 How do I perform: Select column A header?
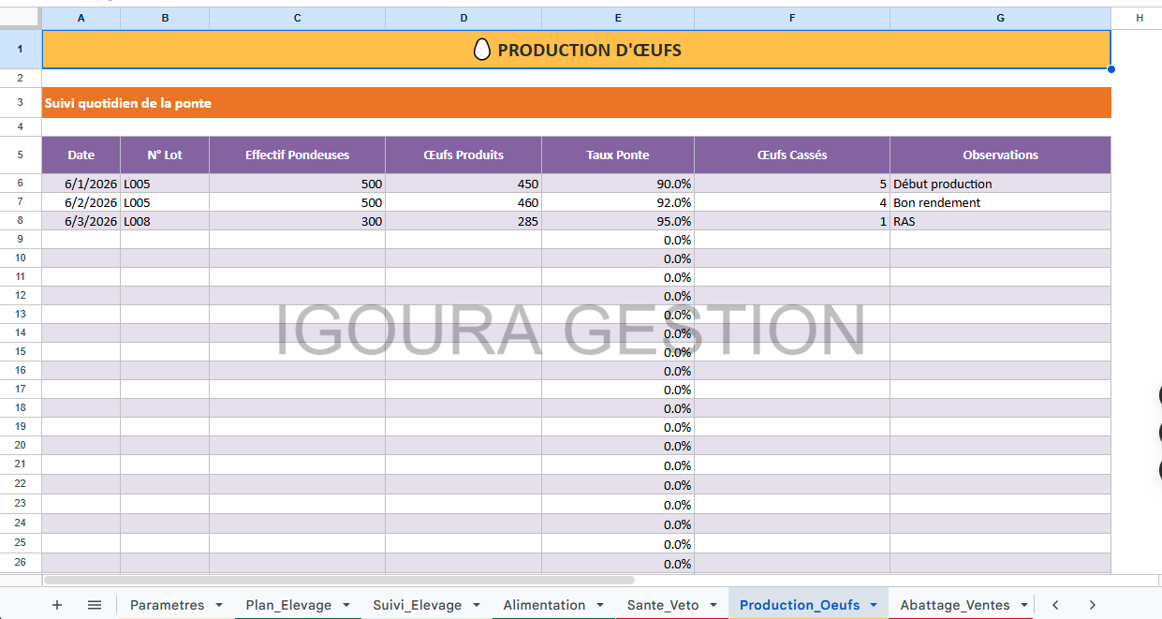click(x=81, y=18)
